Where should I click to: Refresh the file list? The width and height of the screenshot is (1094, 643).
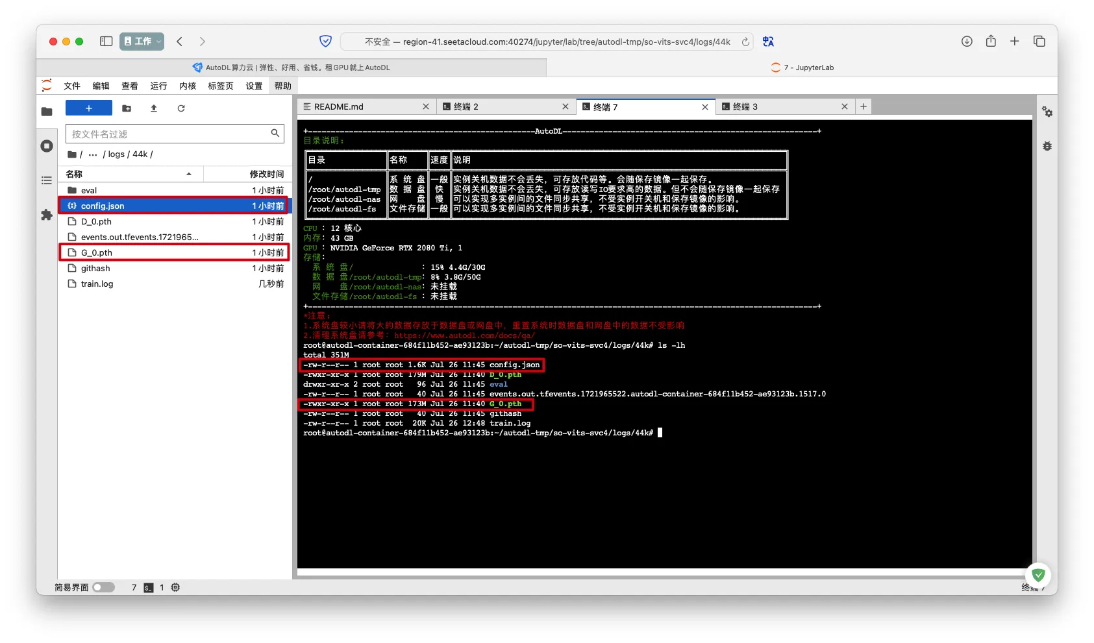pos(181,108)
